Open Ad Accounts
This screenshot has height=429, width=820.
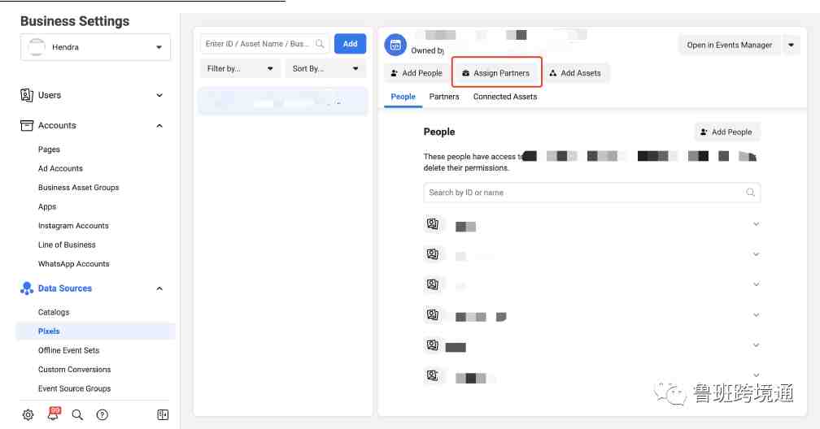61,168
